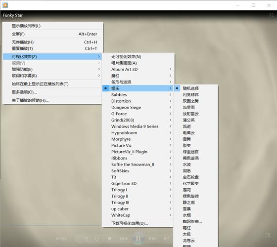Open the Trilogy III visualization group

click(138, 203)
